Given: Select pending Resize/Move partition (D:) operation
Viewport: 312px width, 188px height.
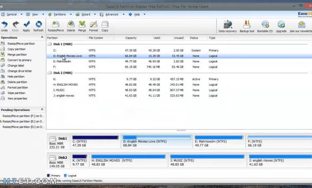Looking at the screenshot, I should 23,127.
